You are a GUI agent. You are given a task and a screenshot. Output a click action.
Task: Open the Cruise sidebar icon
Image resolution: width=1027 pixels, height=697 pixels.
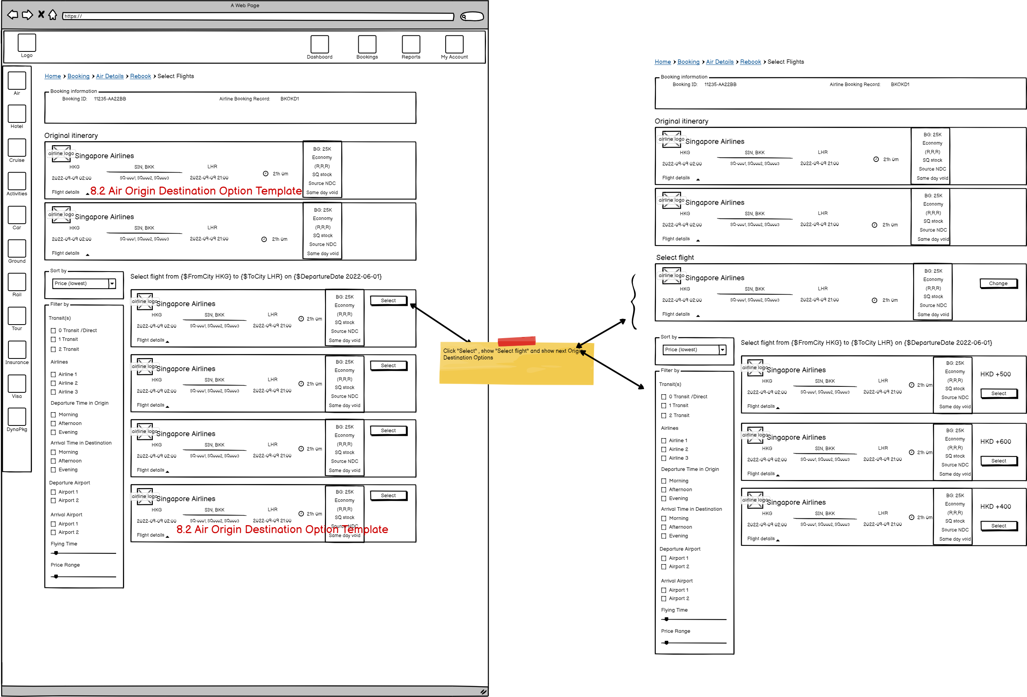coord(17,148)
